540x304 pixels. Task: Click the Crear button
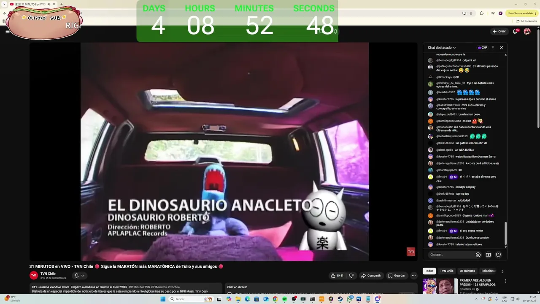point(499,31)
